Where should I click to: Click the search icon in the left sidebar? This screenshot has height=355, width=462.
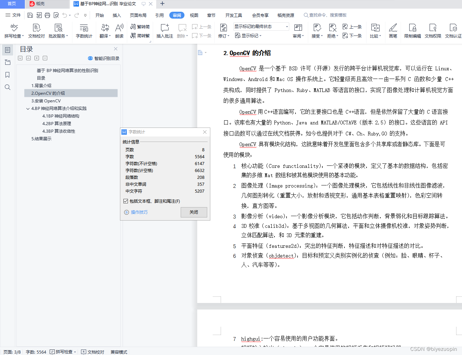8,87
